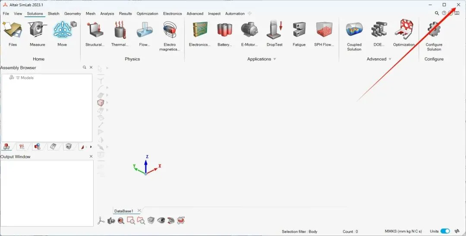
Task: Switch to the Geometry ribbon tab
Action: 72,14
